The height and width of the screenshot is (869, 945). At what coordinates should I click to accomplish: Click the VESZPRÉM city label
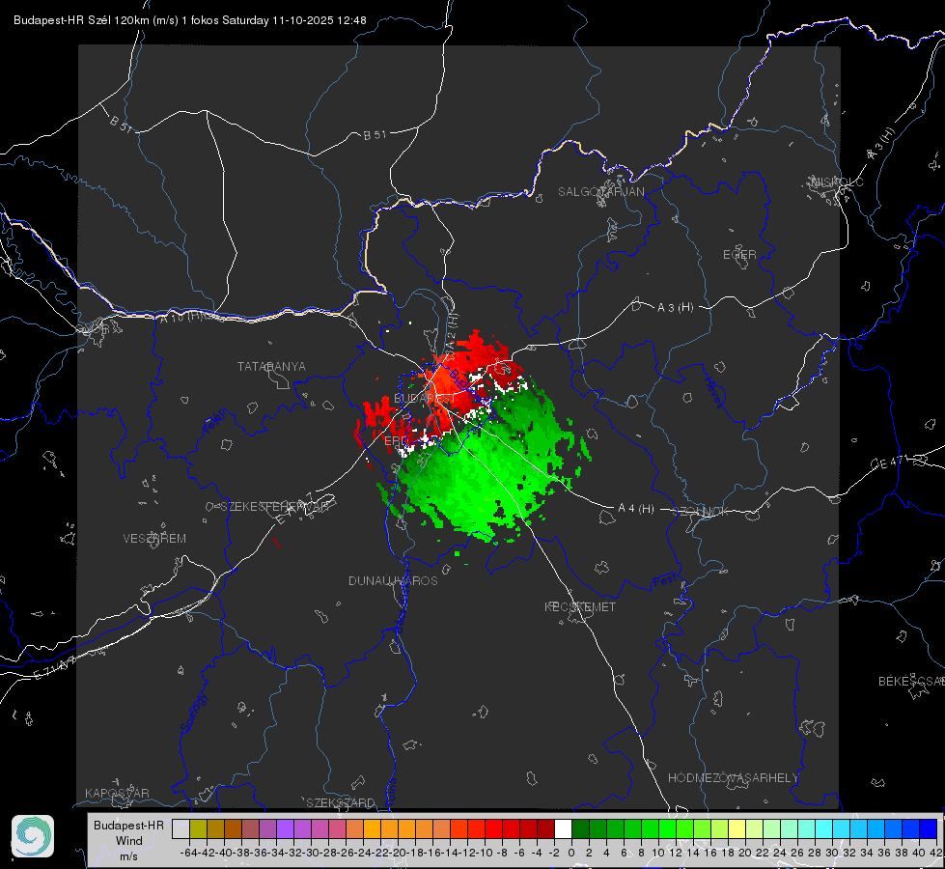[x=154, y=539]
